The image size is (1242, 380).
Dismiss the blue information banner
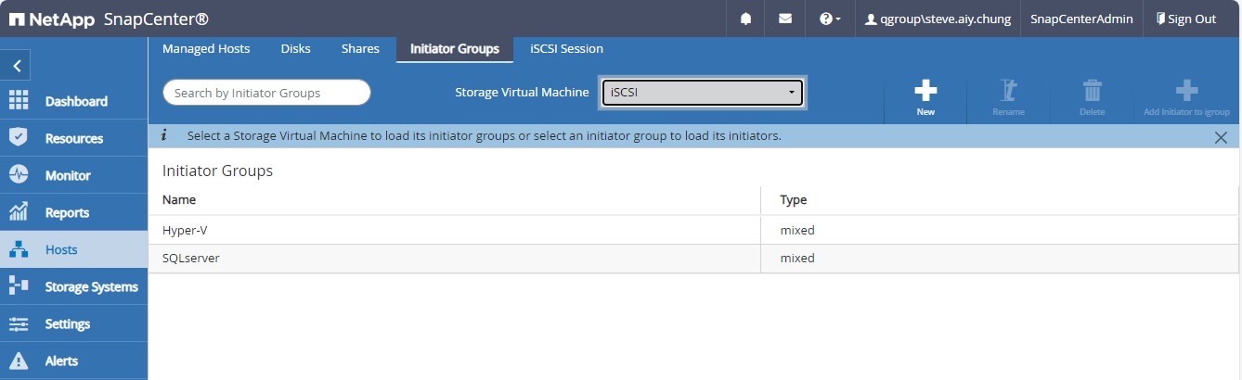click(x=1221, y=137)
